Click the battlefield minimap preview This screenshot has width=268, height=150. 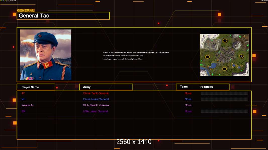(224, 55)
